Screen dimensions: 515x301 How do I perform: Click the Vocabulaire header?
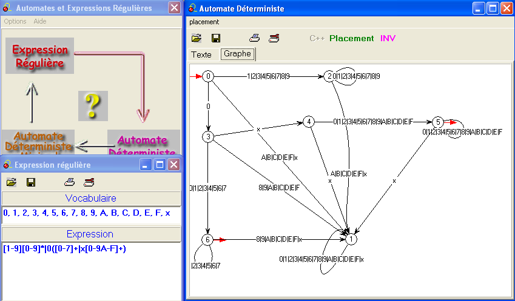91,199
